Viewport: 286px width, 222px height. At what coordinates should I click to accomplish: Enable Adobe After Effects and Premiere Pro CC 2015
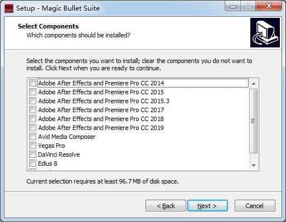32,92
